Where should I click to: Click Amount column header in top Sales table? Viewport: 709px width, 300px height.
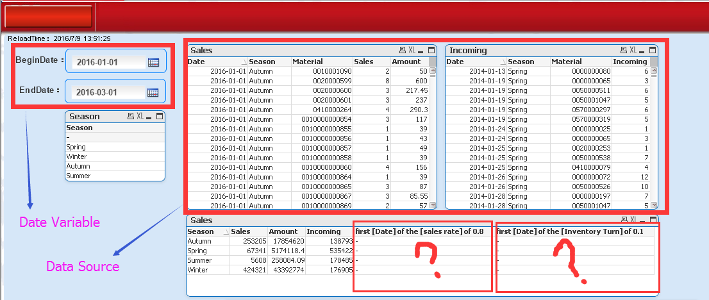click(x=406, y=62)
